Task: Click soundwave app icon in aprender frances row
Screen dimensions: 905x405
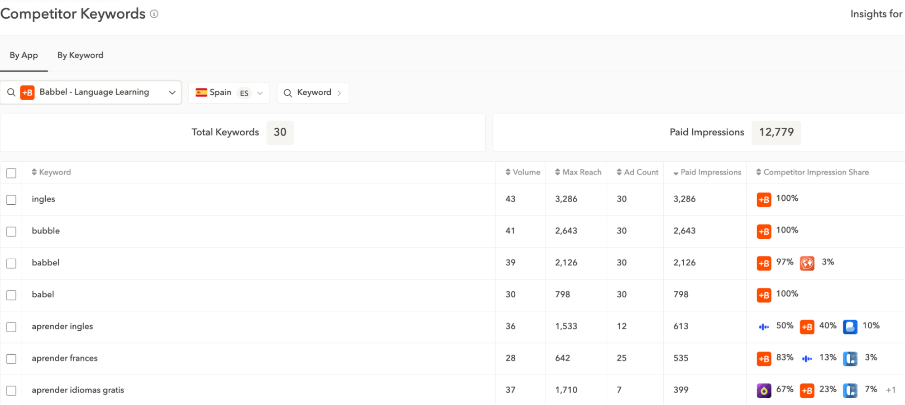Action: (x=807, y=358)
